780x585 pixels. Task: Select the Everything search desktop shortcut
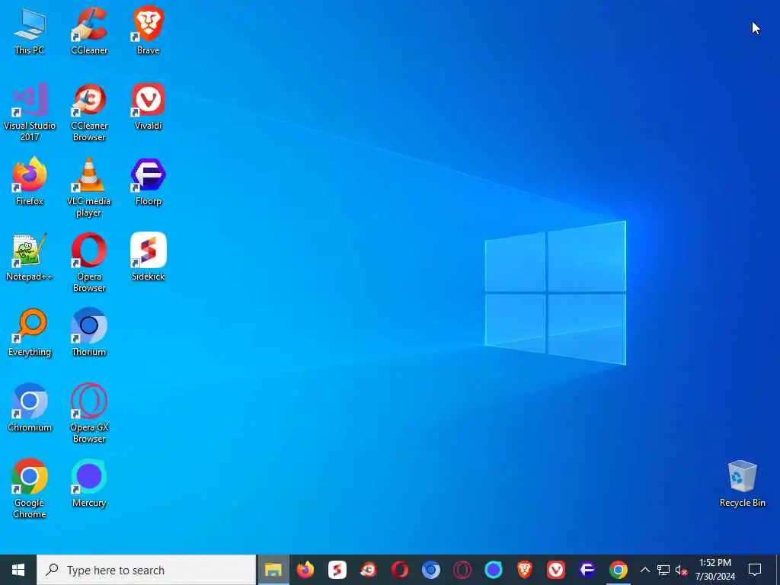pyautogui.click(x=30, y=333)
